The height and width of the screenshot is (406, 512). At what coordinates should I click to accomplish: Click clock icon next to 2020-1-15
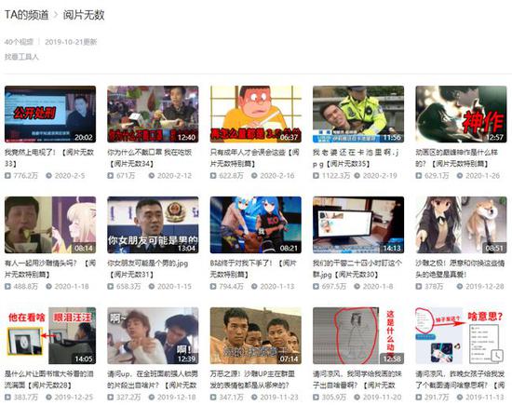(152, 287)
